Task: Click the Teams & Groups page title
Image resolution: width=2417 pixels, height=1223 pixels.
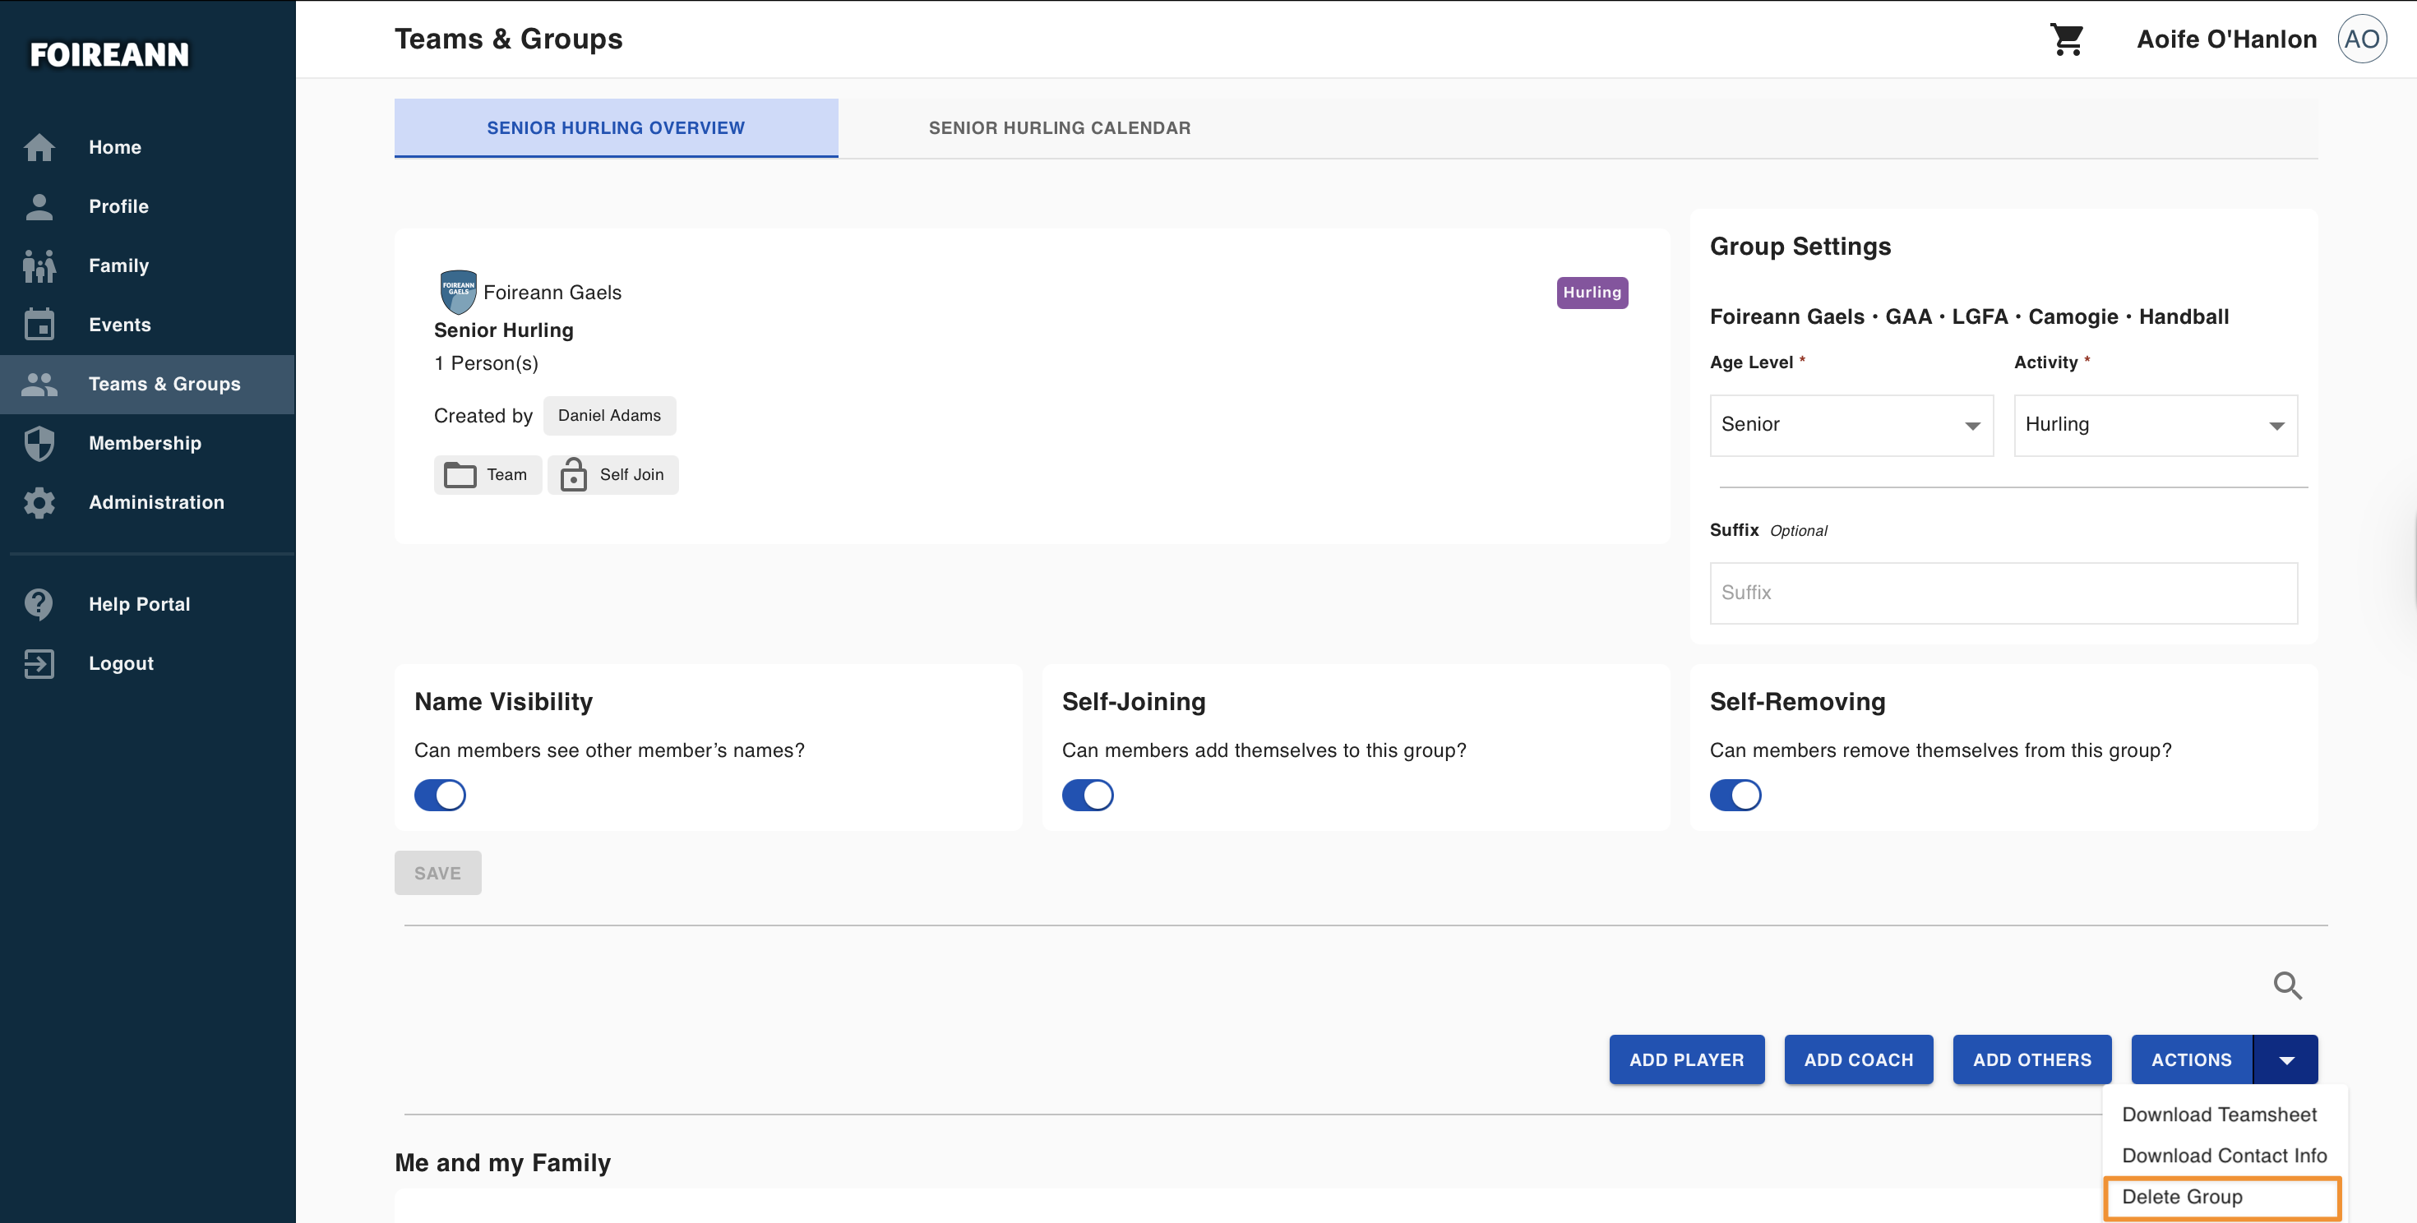Action: pyautogui.click(x=507, y=39)
